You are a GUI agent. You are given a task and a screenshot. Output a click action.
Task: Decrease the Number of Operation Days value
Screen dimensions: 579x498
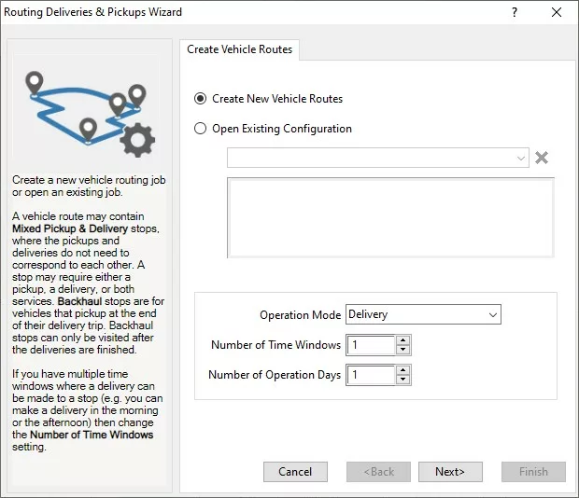402,380
